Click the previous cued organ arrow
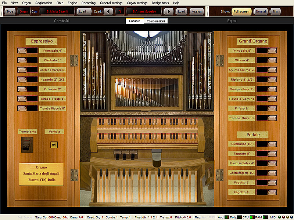294x220 pixels. pyautogui.click(x=108, y=11)
